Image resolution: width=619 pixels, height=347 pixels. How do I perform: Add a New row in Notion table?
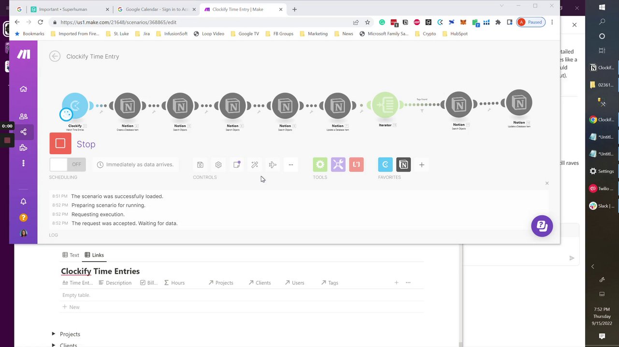pos(71,307)
